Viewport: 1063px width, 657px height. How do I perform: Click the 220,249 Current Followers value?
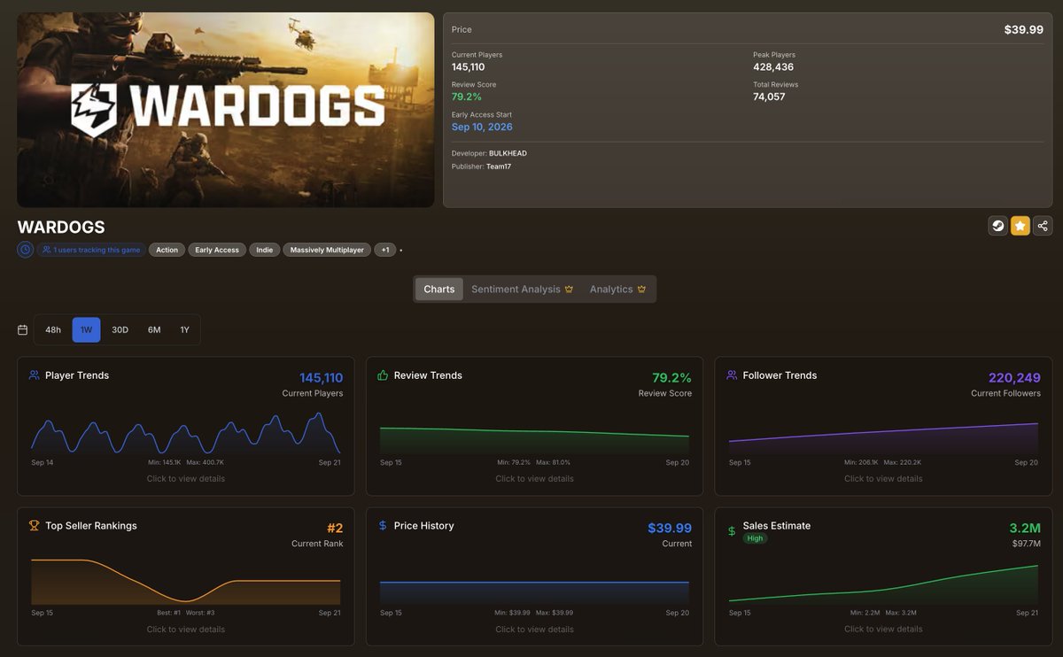[x=1014, y=378]
